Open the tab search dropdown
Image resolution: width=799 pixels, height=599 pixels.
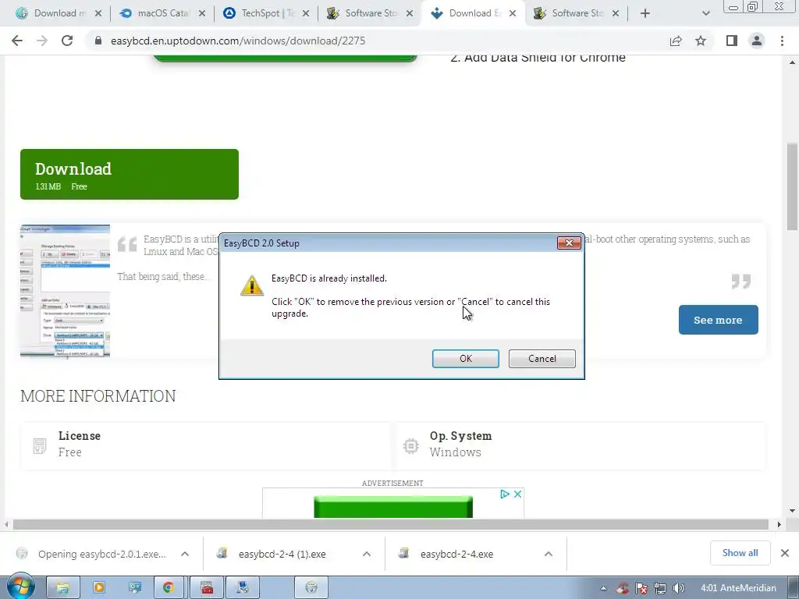click(705, 14)
